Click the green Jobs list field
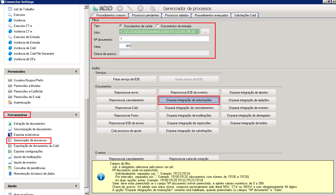336x195 pixels. tap(159, 32)
